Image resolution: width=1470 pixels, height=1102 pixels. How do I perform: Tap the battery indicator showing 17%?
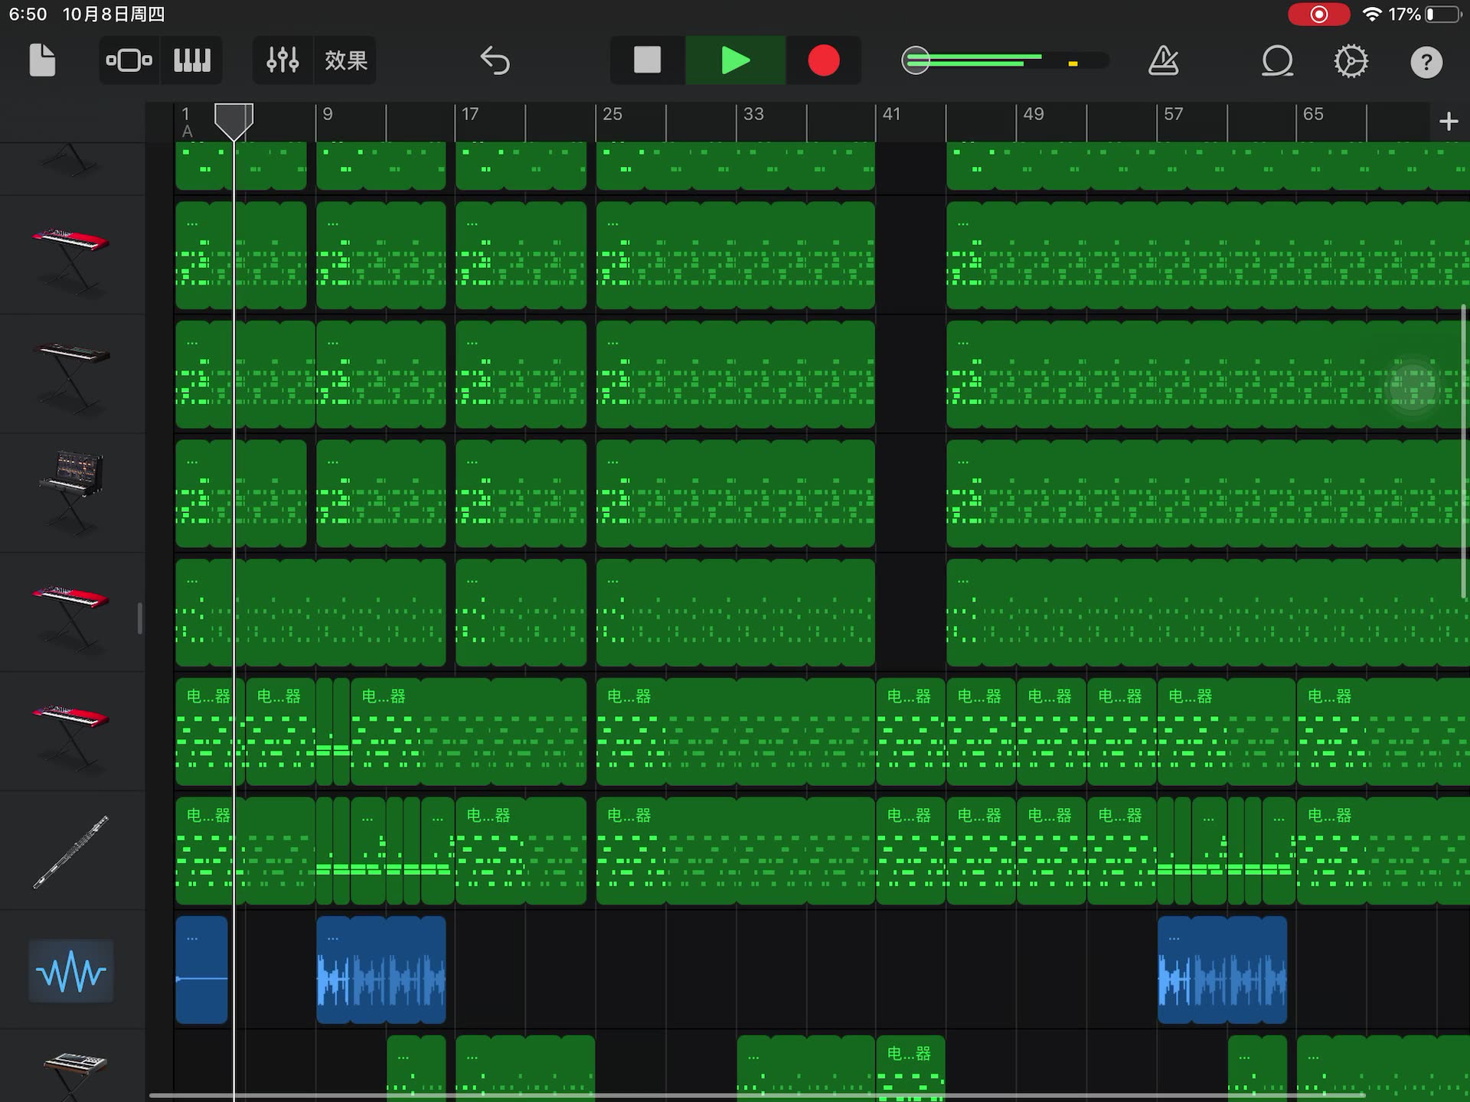pos(1425,15)
